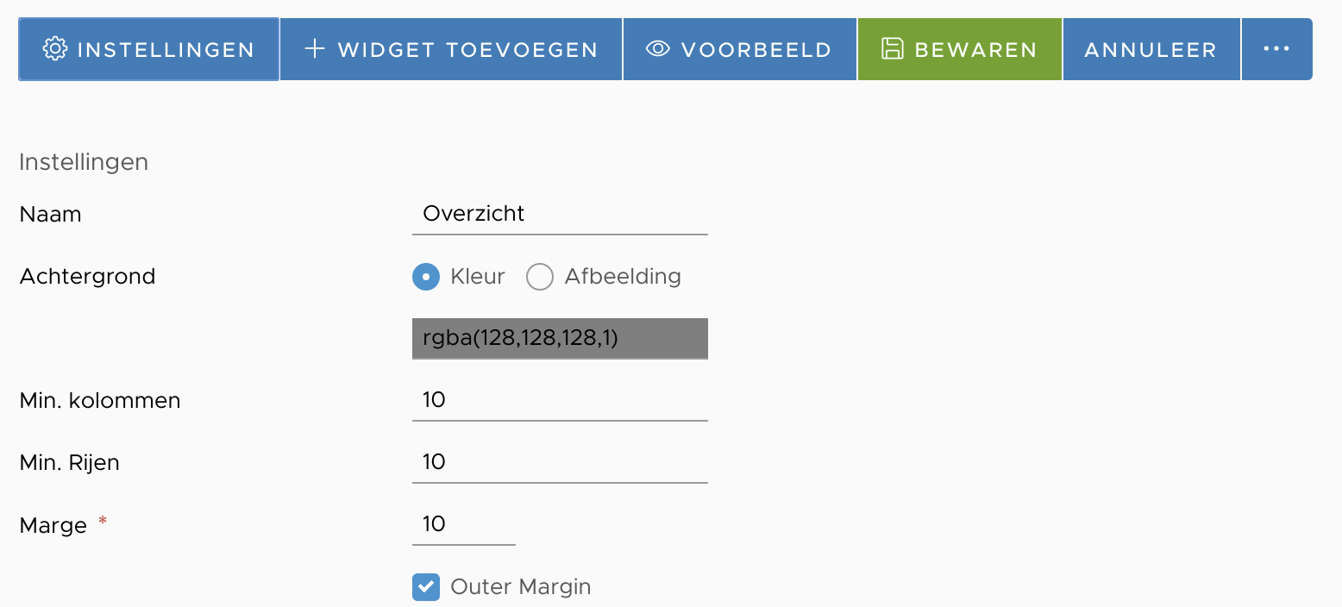This screenshot has height=607, width=1342.
Task: Click the Naam field containing Overzicht
Action: pos(559,214)
